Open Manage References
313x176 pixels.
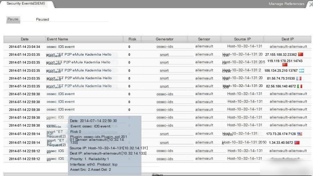(x=287, y=4)
